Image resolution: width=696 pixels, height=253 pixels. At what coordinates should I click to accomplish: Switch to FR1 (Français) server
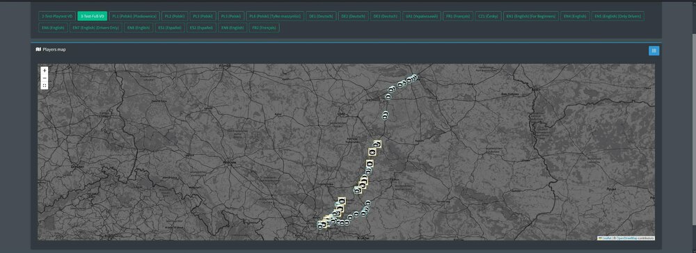458,16
